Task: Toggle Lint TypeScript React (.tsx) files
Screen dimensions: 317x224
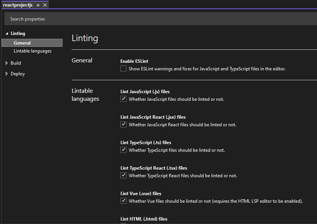Action: tap(123, 175)
